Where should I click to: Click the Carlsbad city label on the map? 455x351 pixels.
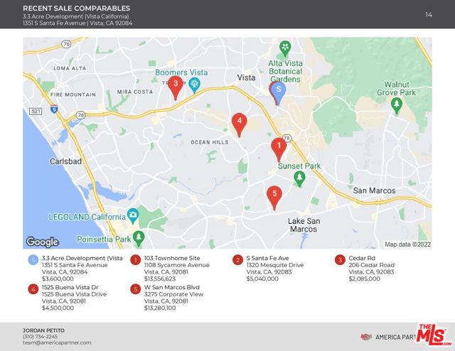68,161
